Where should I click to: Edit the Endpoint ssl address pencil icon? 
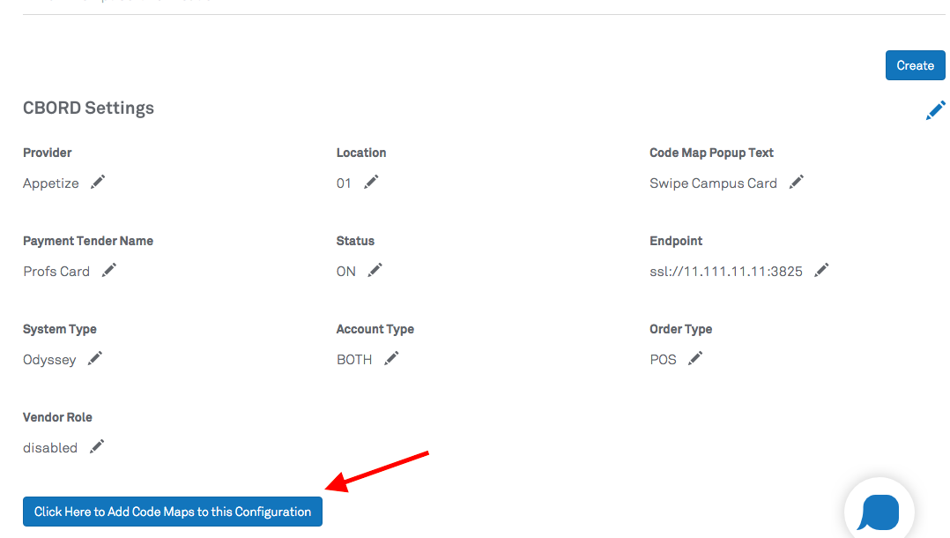[821, 270]
